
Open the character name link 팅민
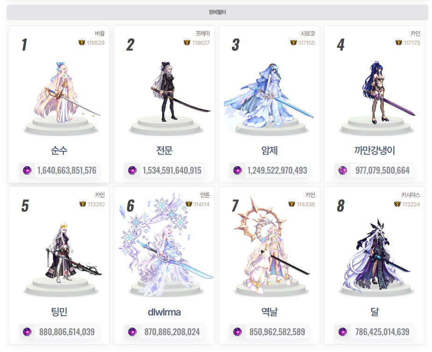pyautogui.click(x=59, y=312)
